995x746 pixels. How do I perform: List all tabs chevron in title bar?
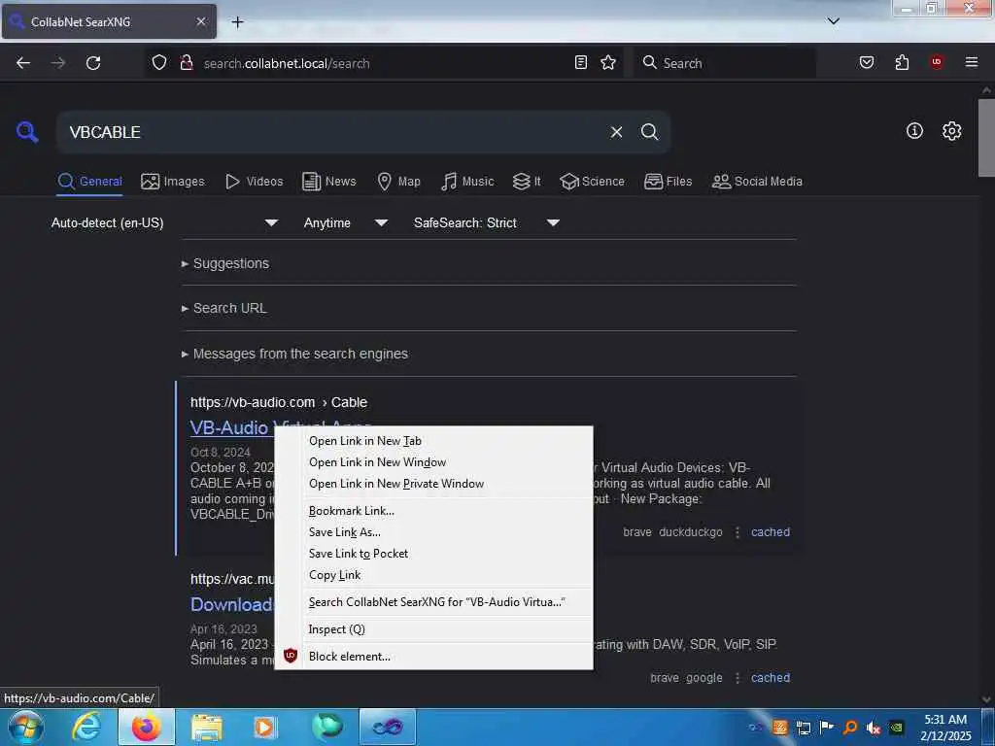834,21
